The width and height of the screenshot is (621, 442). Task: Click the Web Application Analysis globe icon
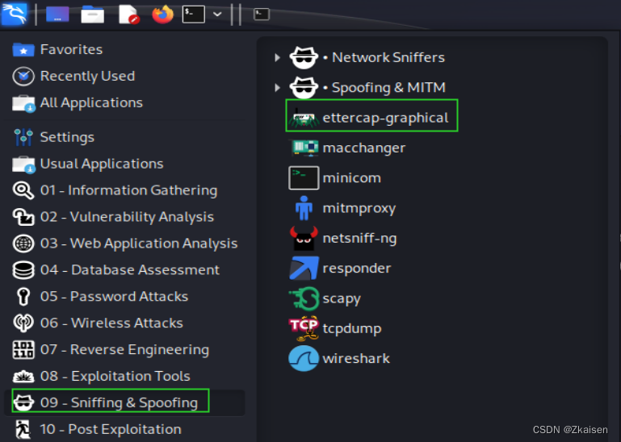tap(23, 244)
